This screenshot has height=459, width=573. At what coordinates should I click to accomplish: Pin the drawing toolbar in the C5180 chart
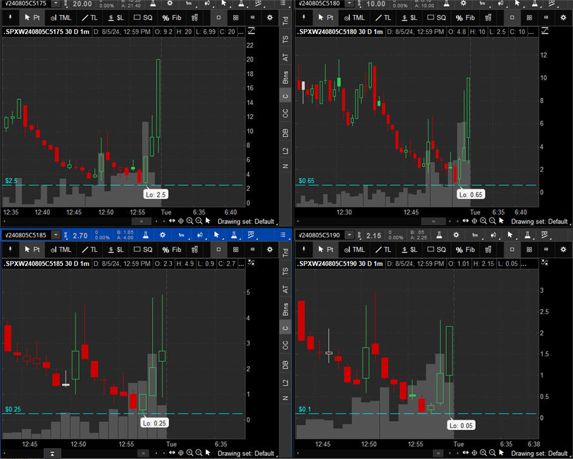[x=303, y=18]
